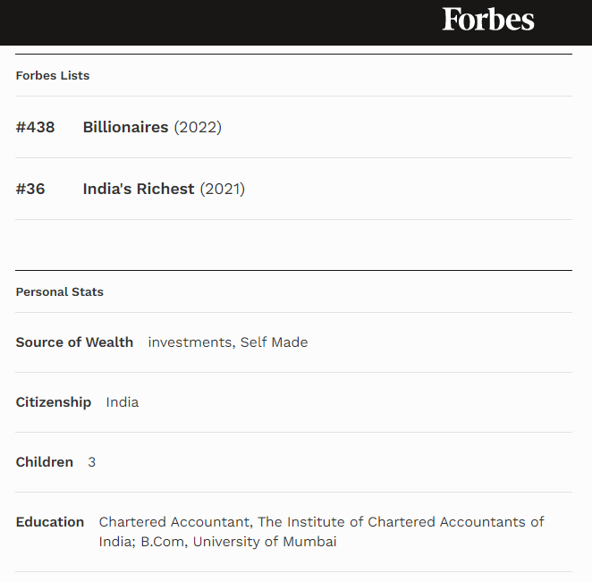Click the Source of Wealth label
Screen dimensions: 592x582
(74, 342)
